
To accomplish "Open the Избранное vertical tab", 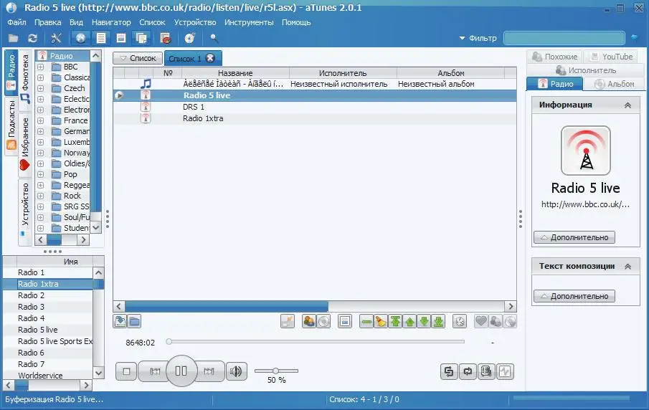I will tap(25, 144).
